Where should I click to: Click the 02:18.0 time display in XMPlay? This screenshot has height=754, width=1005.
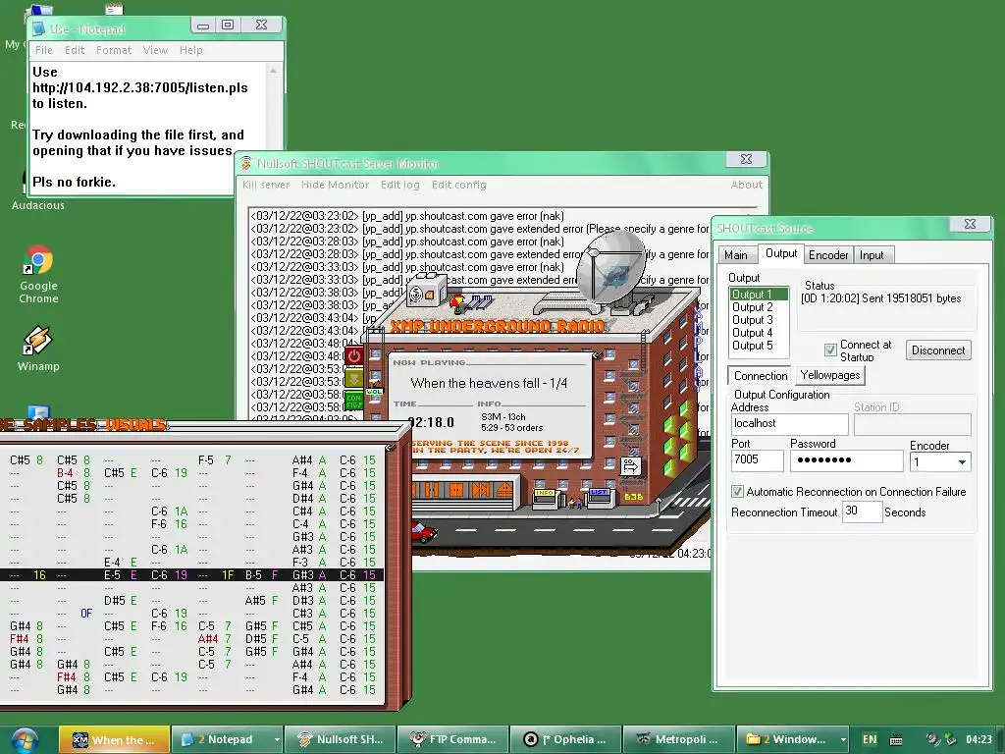pyautogui.click(x=432, y=422)
